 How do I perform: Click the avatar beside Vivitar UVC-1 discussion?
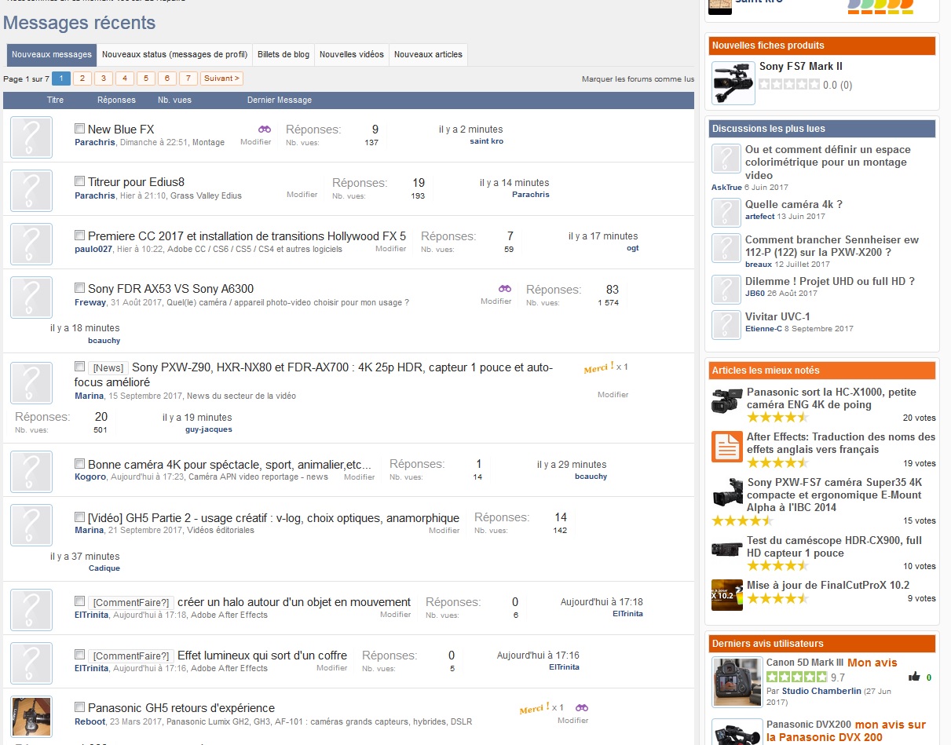point(726,325)
